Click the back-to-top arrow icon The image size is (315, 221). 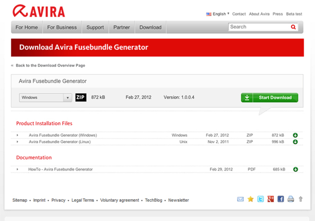click(x=301, y=199)
